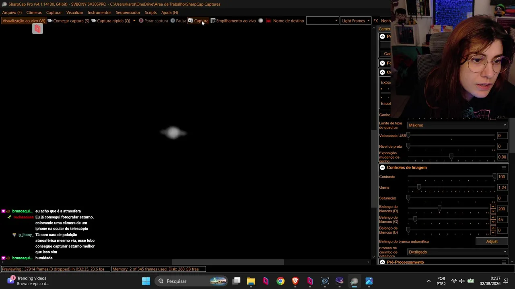Viewport: 515px width, 289px height.
Task: Open the Instrumentos menu
Action: click(x=99, y=12)
